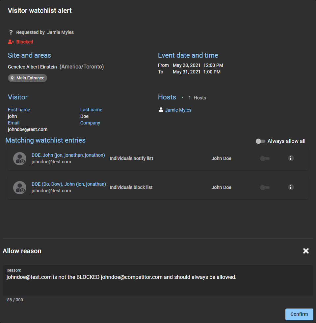Open DOE, John (jon, jonathan, jonathon) entry
316x323 pixels.
68,155
